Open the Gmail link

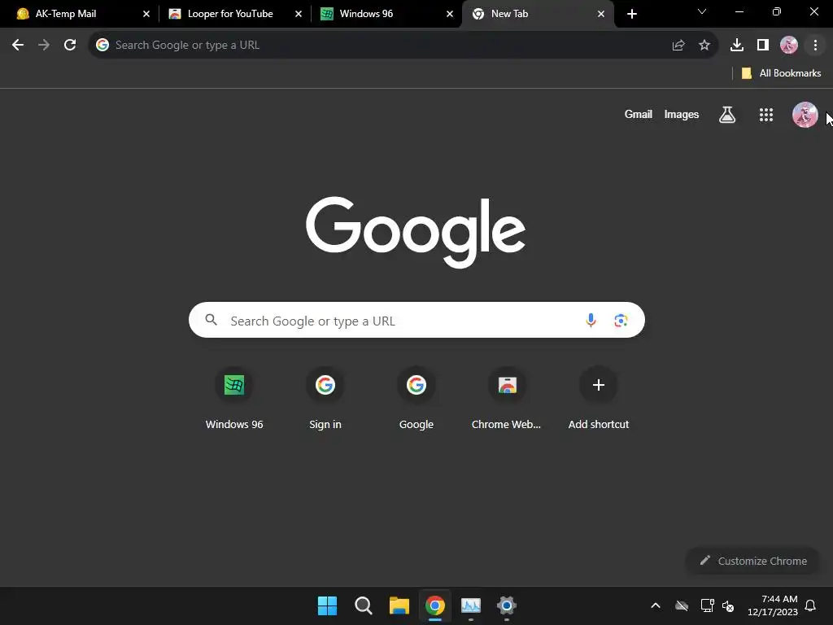point(638,114)
